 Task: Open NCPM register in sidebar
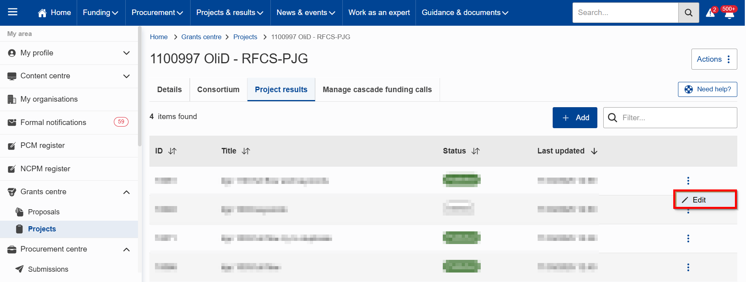pos(69,169)
